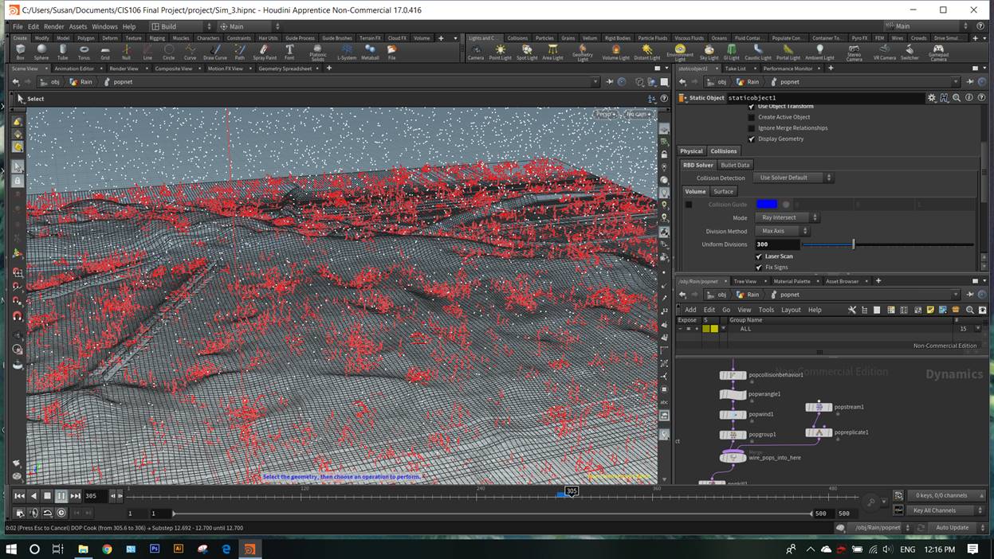
Task: Open 0 keys, 0/0 channels dropdown
Action: click(x=945, y=495)
